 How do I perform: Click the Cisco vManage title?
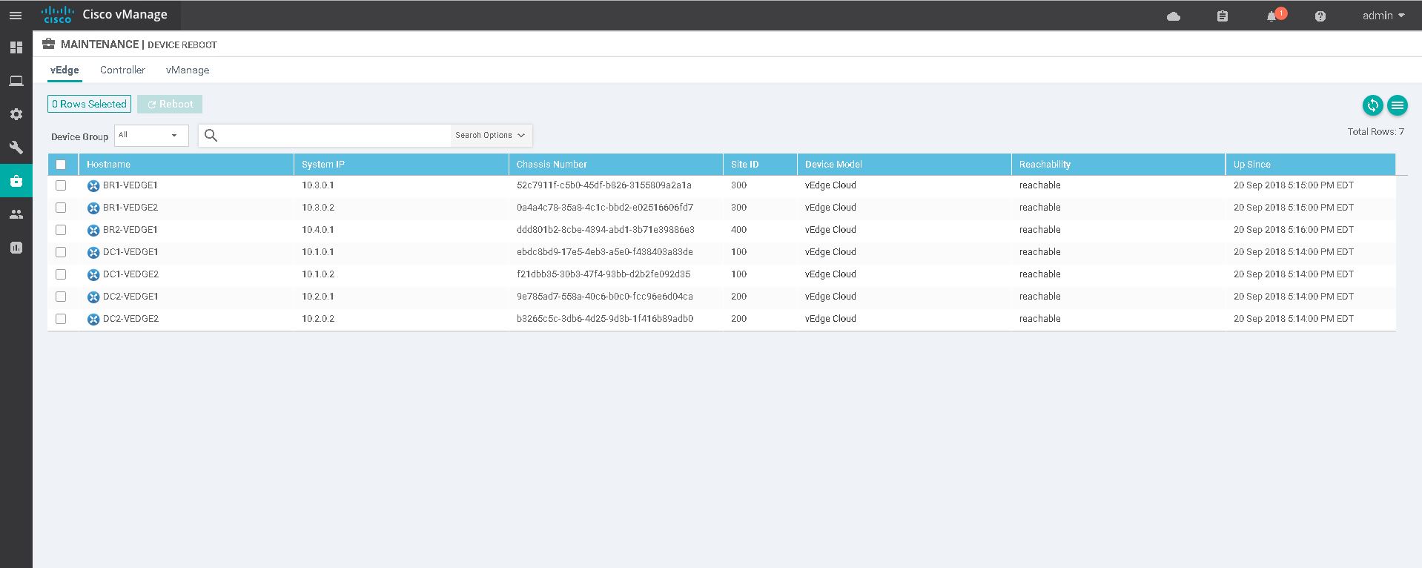tap(125, 15)
